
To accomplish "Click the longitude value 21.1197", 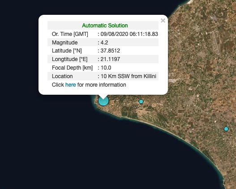I will pos(110,59).
